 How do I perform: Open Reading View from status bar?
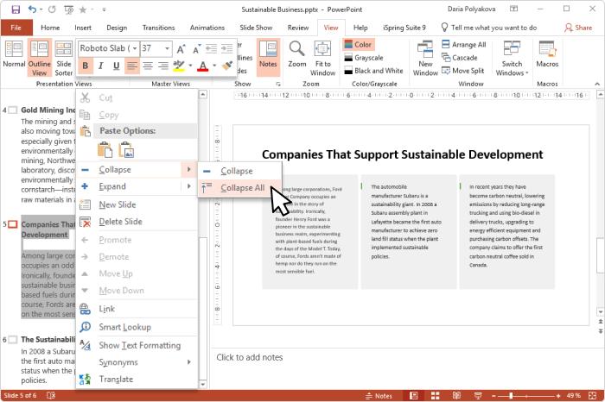click(x=456, y=395)
